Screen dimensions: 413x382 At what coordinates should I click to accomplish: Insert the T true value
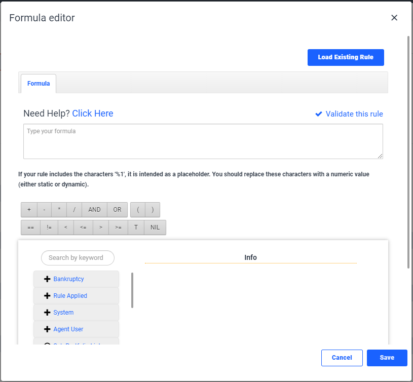pyautogui.click(x=136, y=227)
